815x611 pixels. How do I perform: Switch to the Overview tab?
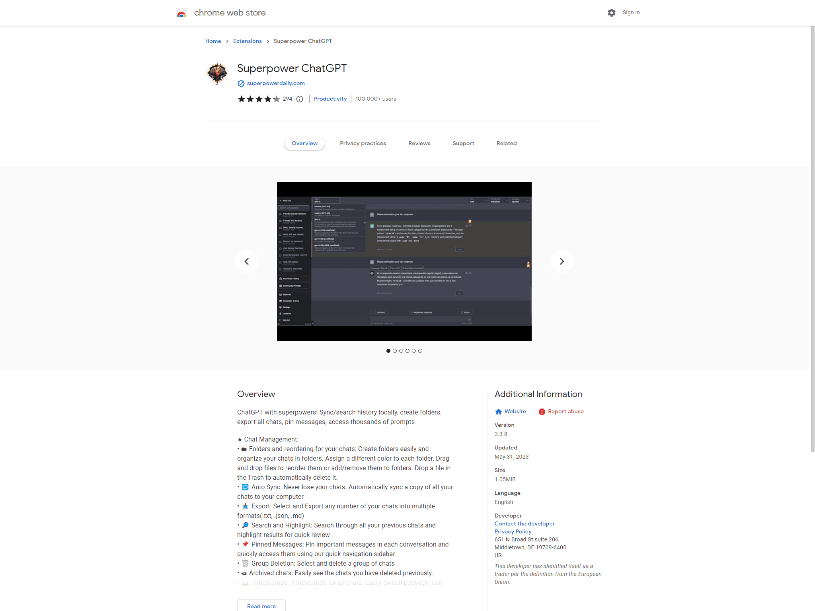pyautogui.click(x=304, y=144)
